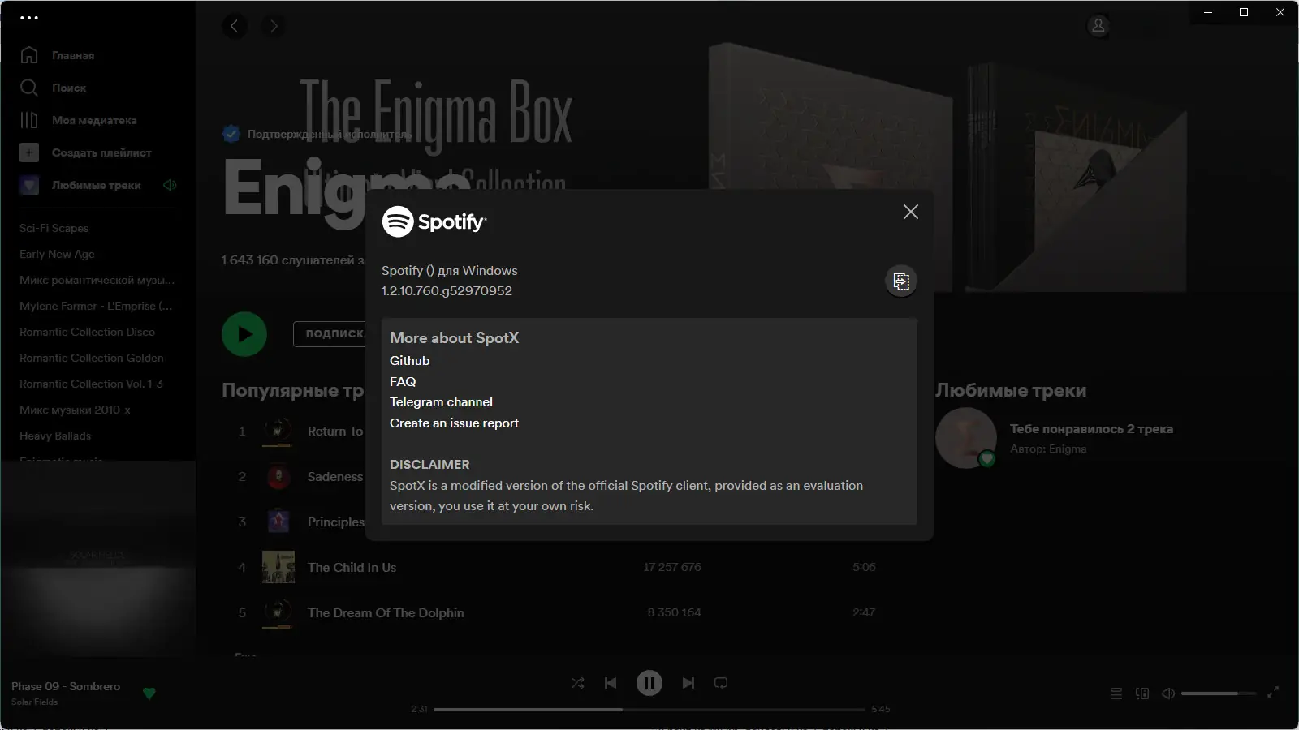Open the Early New Age playlist
Image resolution: width=1299 pixels, height=730 pixels.
click(57, 254)
